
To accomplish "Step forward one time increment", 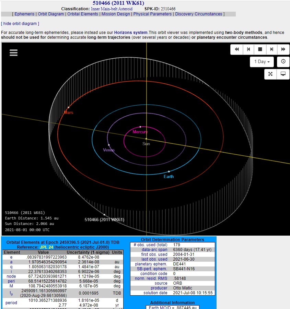I will [271, 49].
